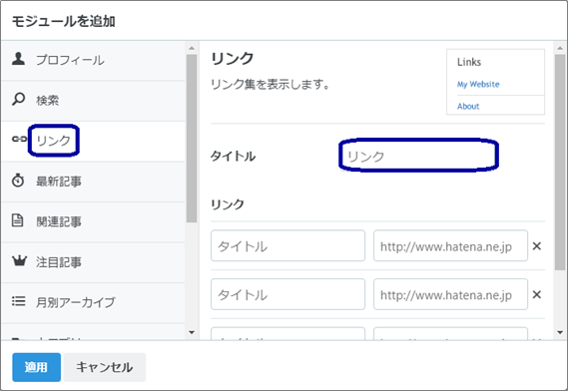Select the 最新記事 module
The width and height of the screenshot is (568, 391).
click(x=94, y=182)
